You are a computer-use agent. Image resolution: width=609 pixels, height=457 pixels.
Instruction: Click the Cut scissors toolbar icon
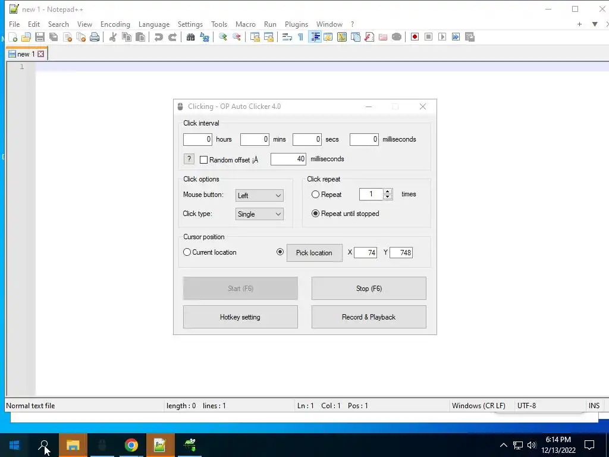(113, 37)
